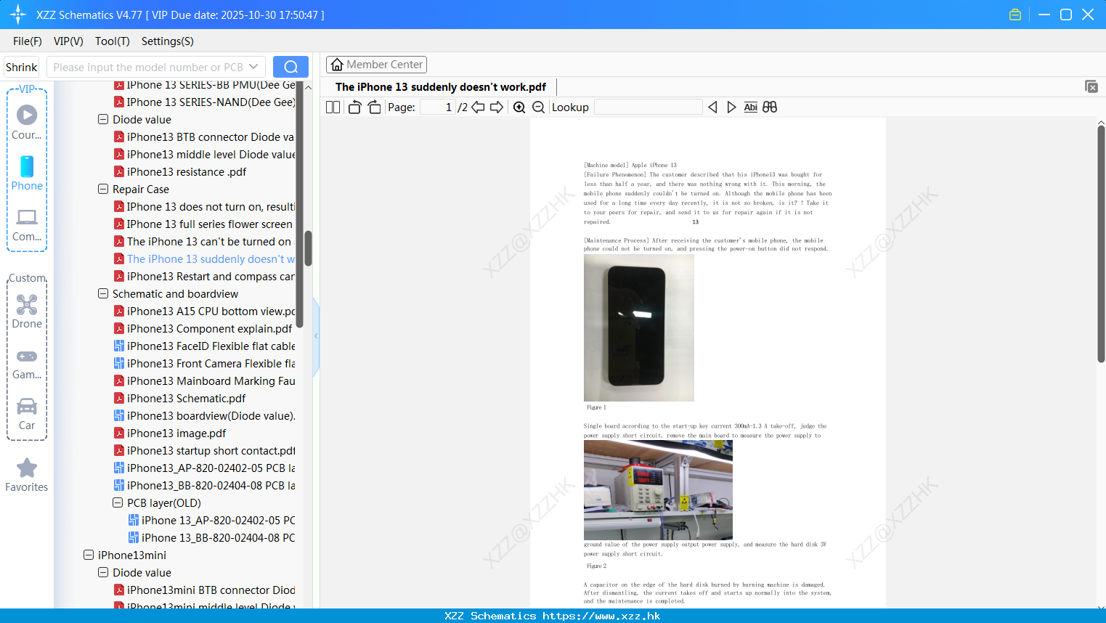
Task: Click the page number input box
Action: coord(437,107)
